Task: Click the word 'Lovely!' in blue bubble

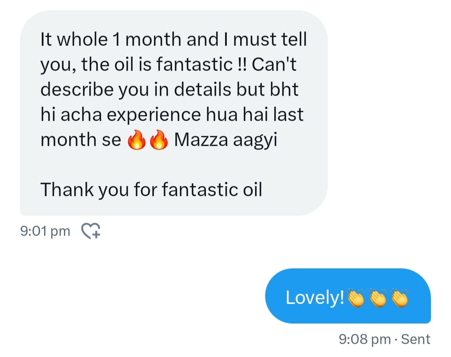Action: click(315, 297)
